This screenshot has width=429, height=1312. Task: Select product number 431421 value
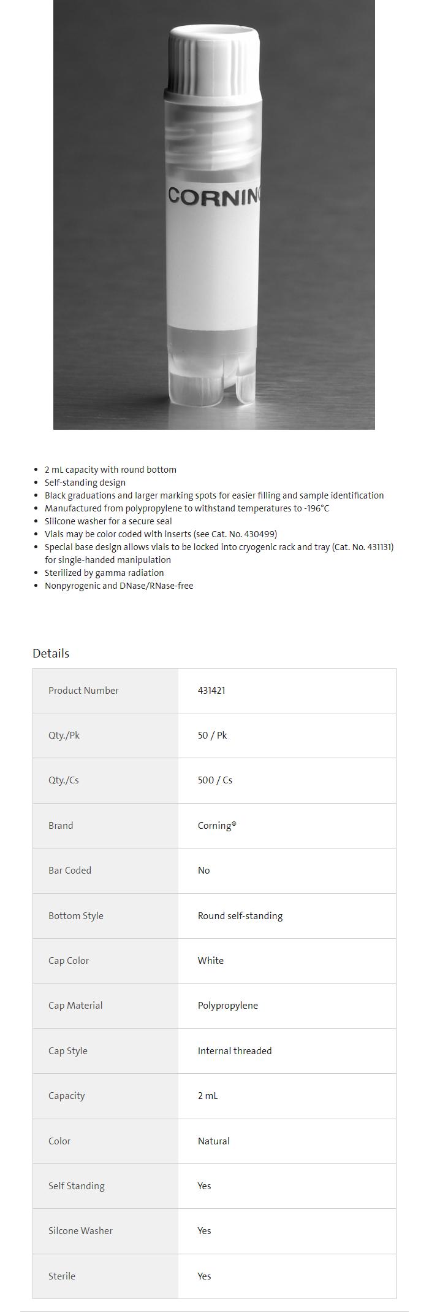click(211, 690)
